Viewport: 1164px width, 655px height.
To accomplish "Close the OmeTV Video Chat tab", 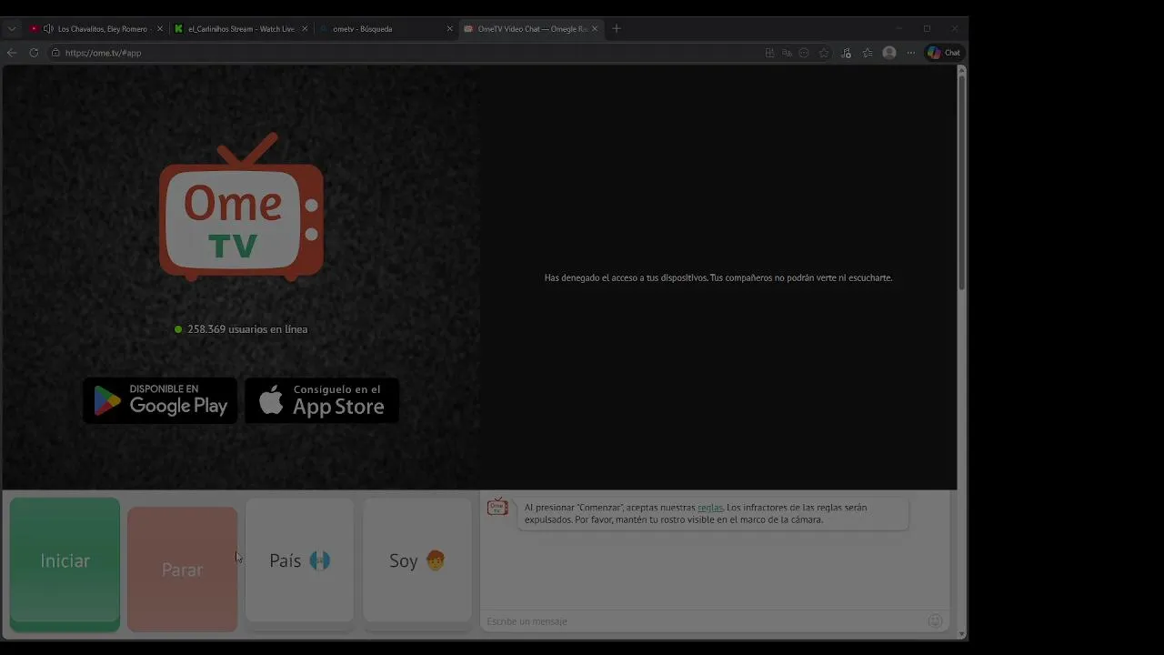I will (x=595, y=29).
